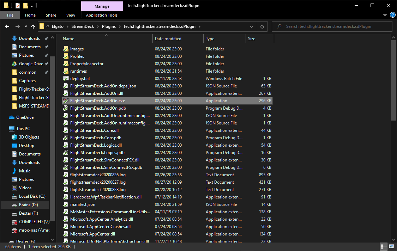Open the Help question mark icon
The width and height of the screenshot is (397, 251).
point(392,15)
